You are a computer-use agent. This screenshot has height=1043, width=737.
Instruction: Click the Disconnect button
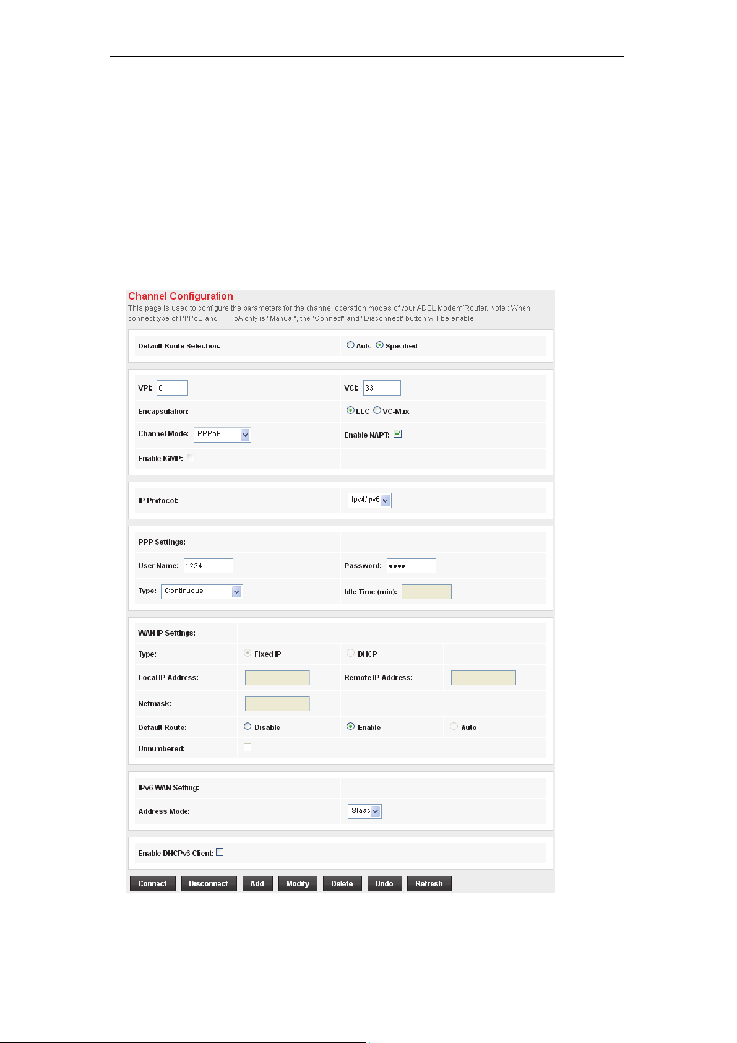[209, 884]
